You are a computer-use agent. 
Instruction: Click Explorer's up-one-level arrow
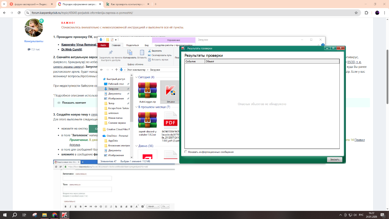116,70
